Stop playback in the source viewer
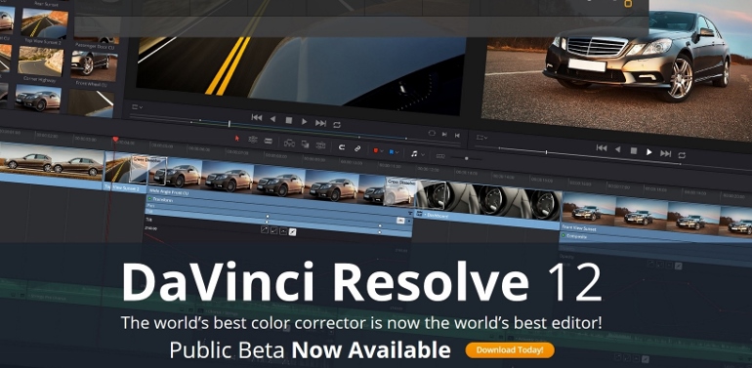This screenshot has height=368, width=752. click(x=288, y=121)
